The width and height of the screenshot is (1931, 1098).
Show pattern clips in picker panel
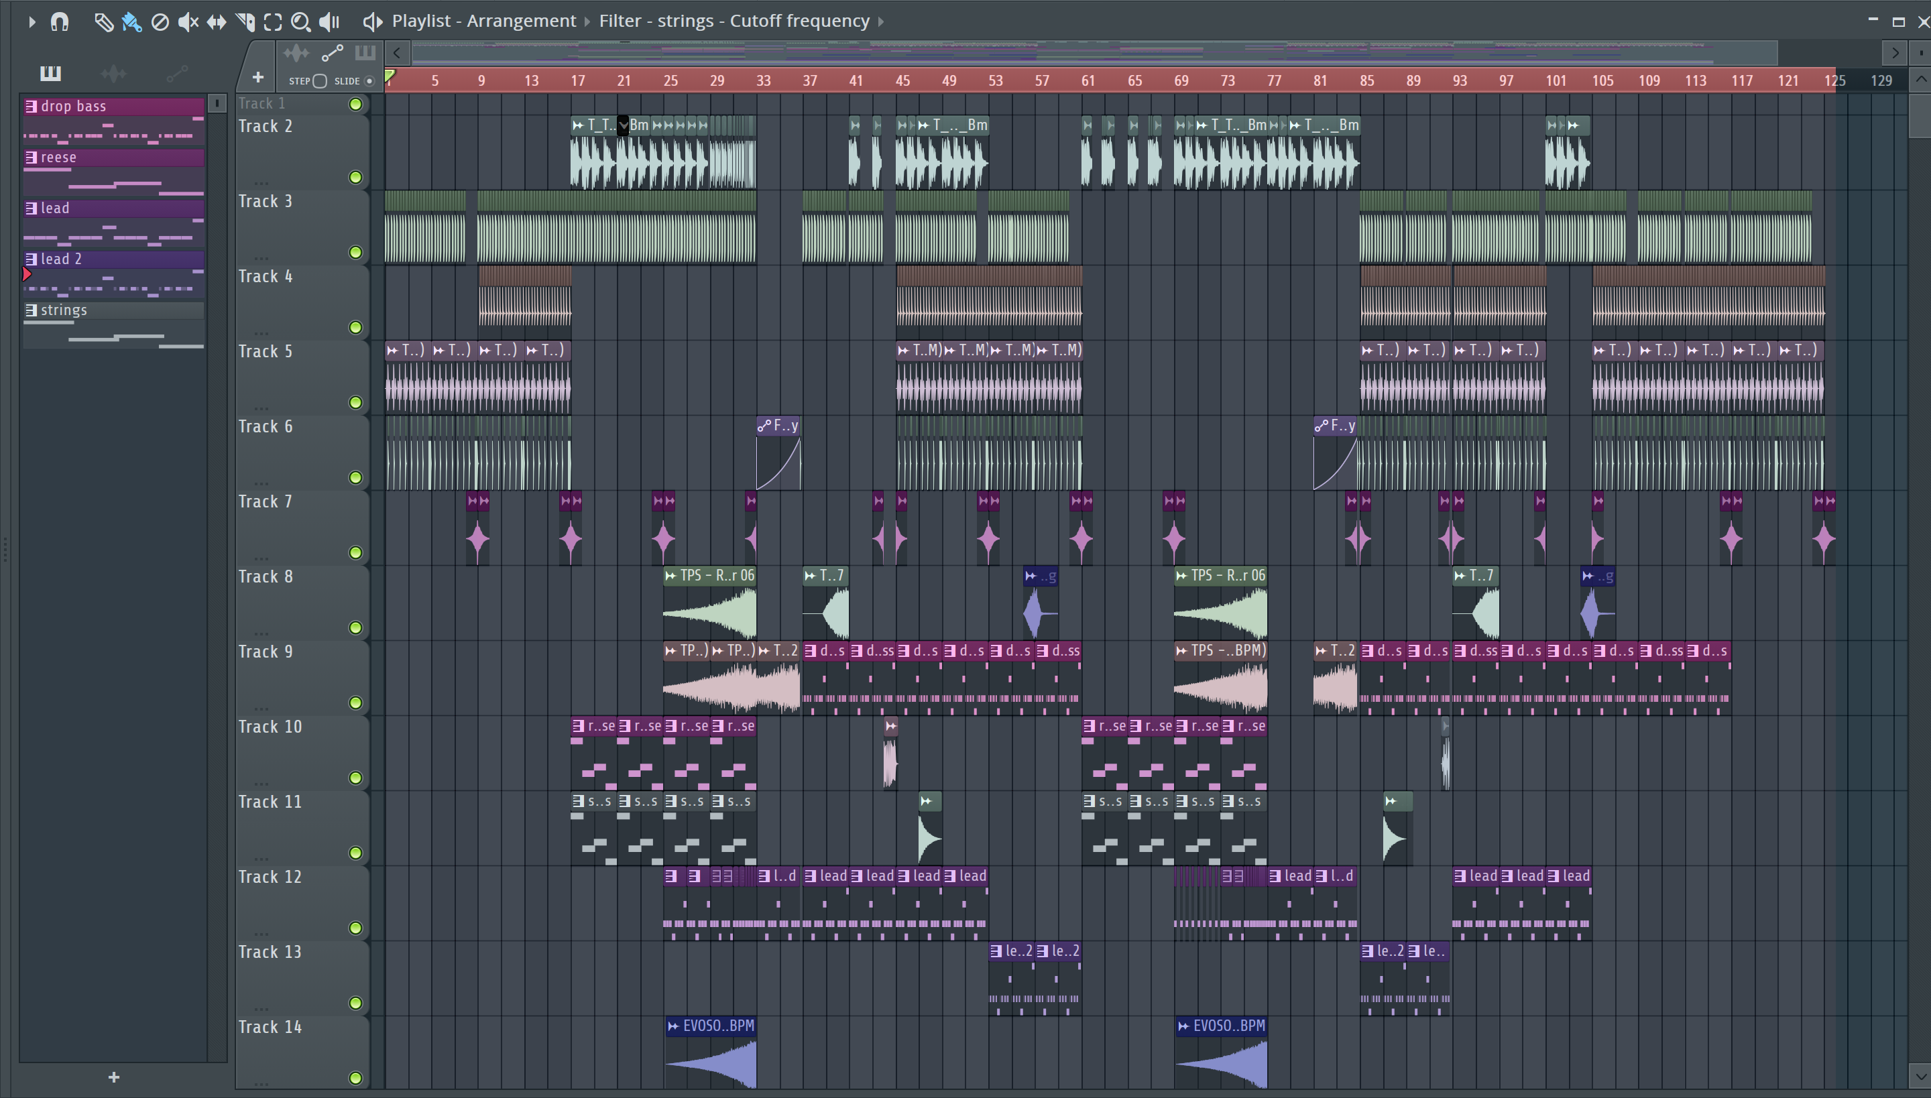pos(50,73)
